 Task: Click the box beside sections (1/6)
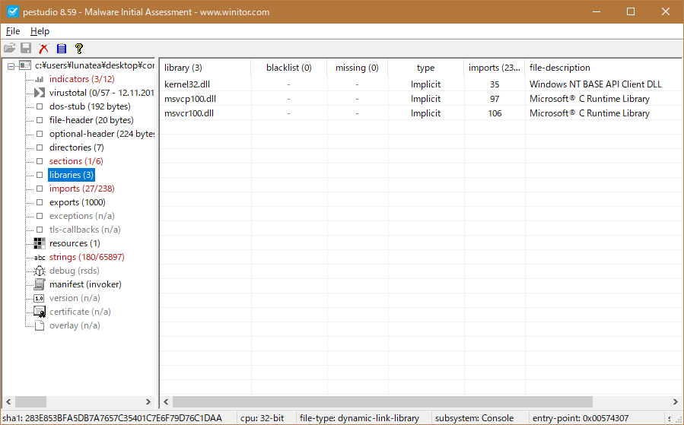pos(40,161)
